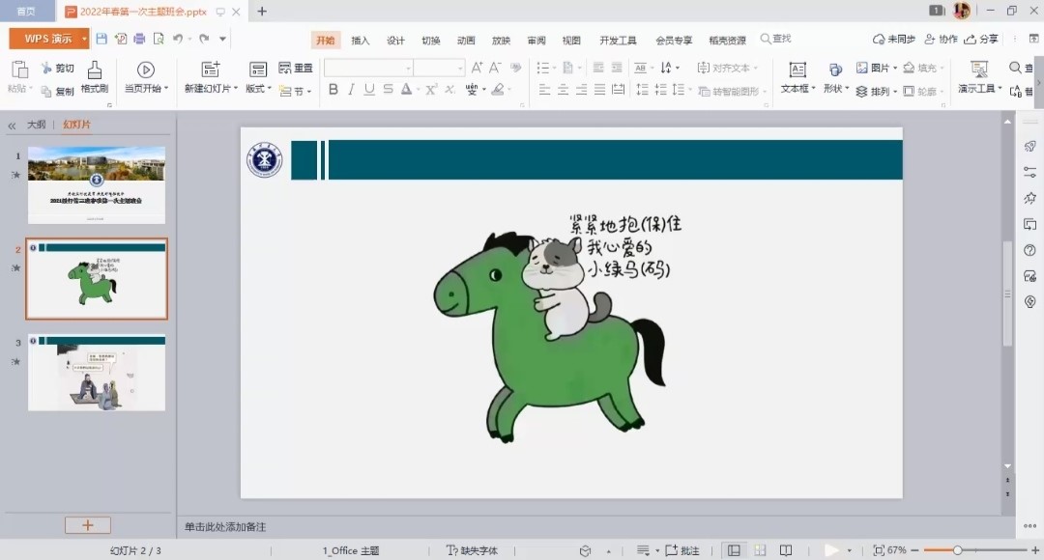Toggle the notes pane in status bar
Screen dimensions: 1044x560
(643, 550)
